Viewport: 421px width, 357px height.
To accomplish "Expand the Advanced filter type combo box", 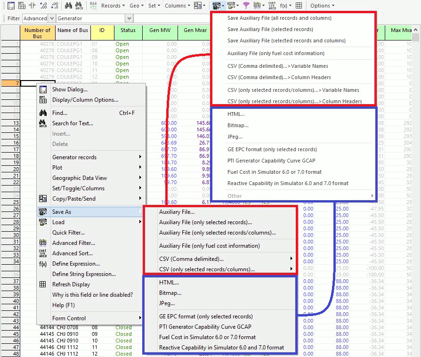I will [x=51, y=18].
